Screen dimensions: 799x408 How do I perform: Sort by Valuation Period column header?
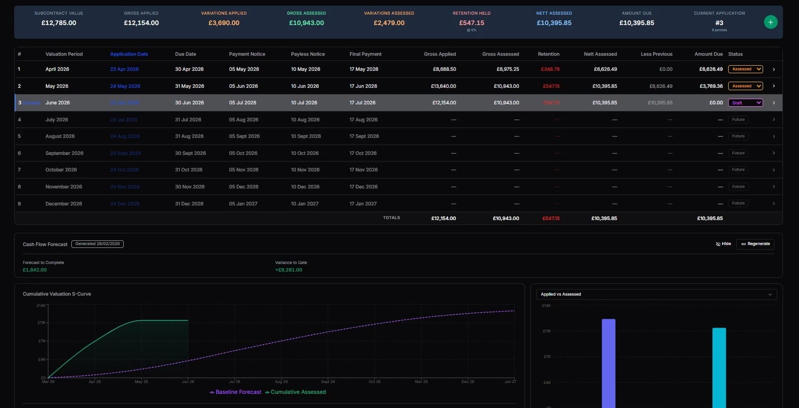(x=64, y=54)
